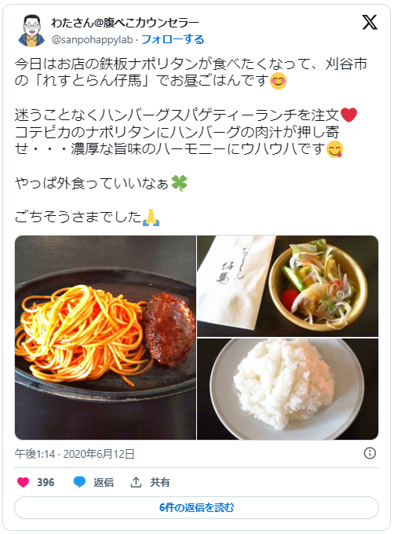Click the timestamp 午後1:14 · 2020年6月12日
394x534 pixels.
coord(75,454)
